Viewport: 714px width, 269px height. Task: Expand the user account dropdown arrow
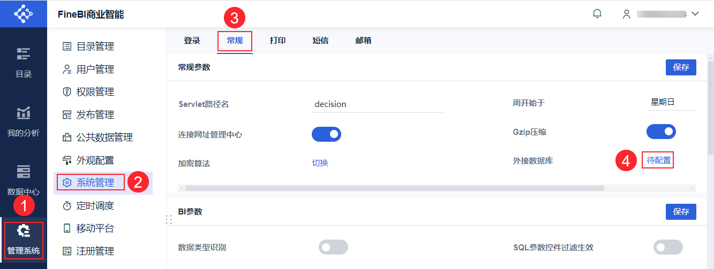[x=695, y=14]
